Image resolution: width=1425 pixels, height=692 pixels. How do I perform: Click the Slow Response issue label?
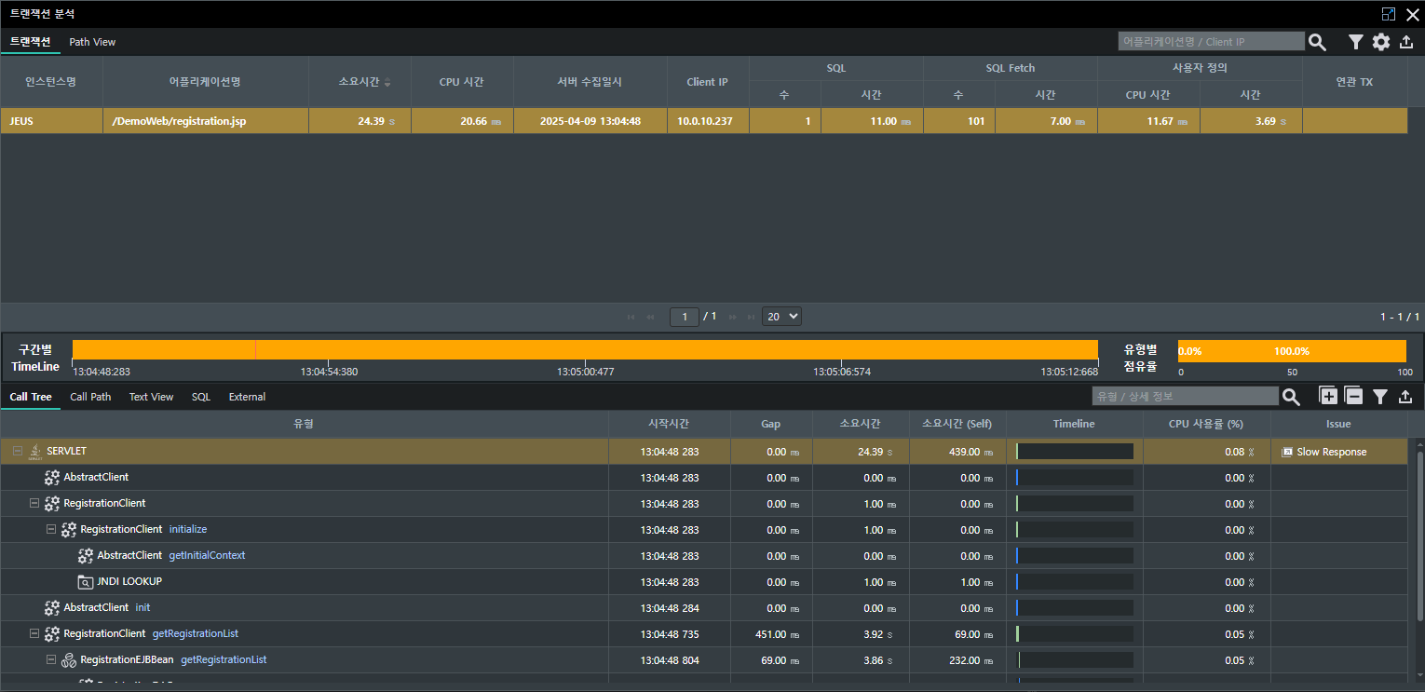(x=1332, y=452)
